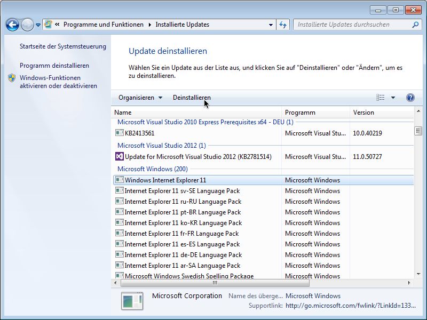The height and width of the screenshot is (320, 427).
Task: Select 'Internet Explorer 11 sv-SE Language Pack'
Action: 263,191
